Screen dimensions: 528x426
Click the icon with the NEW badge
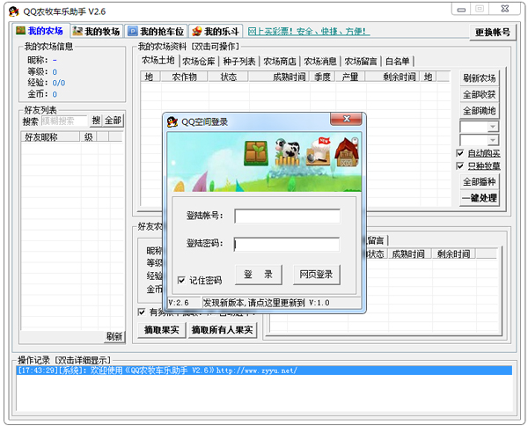(319, 152)
